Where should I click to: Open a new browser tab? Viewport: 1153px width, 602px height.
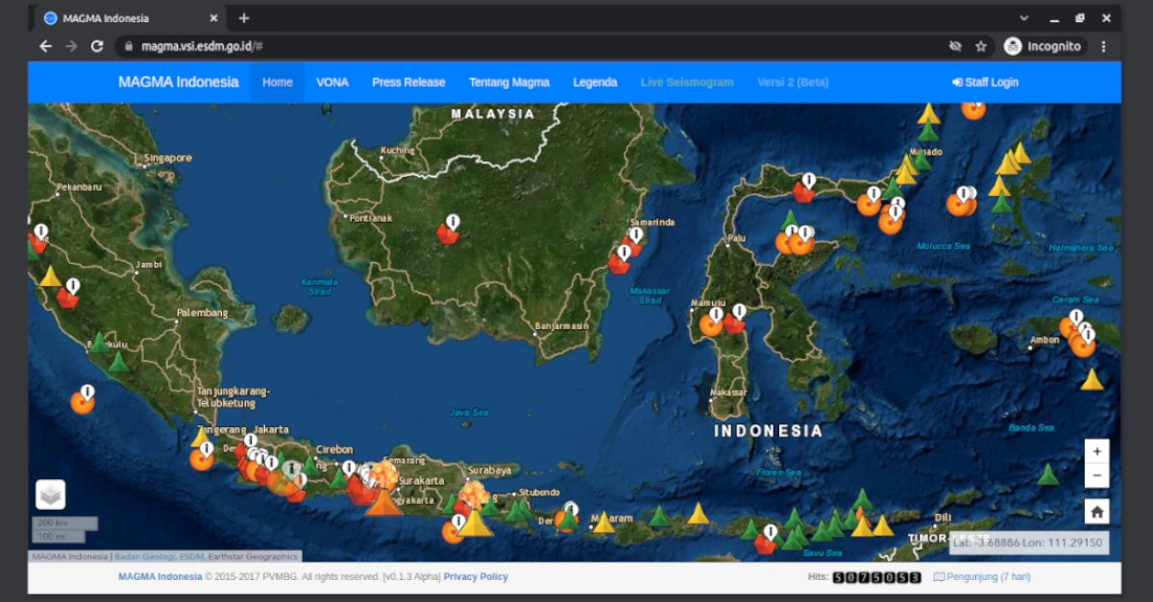[x=244, y=18]
